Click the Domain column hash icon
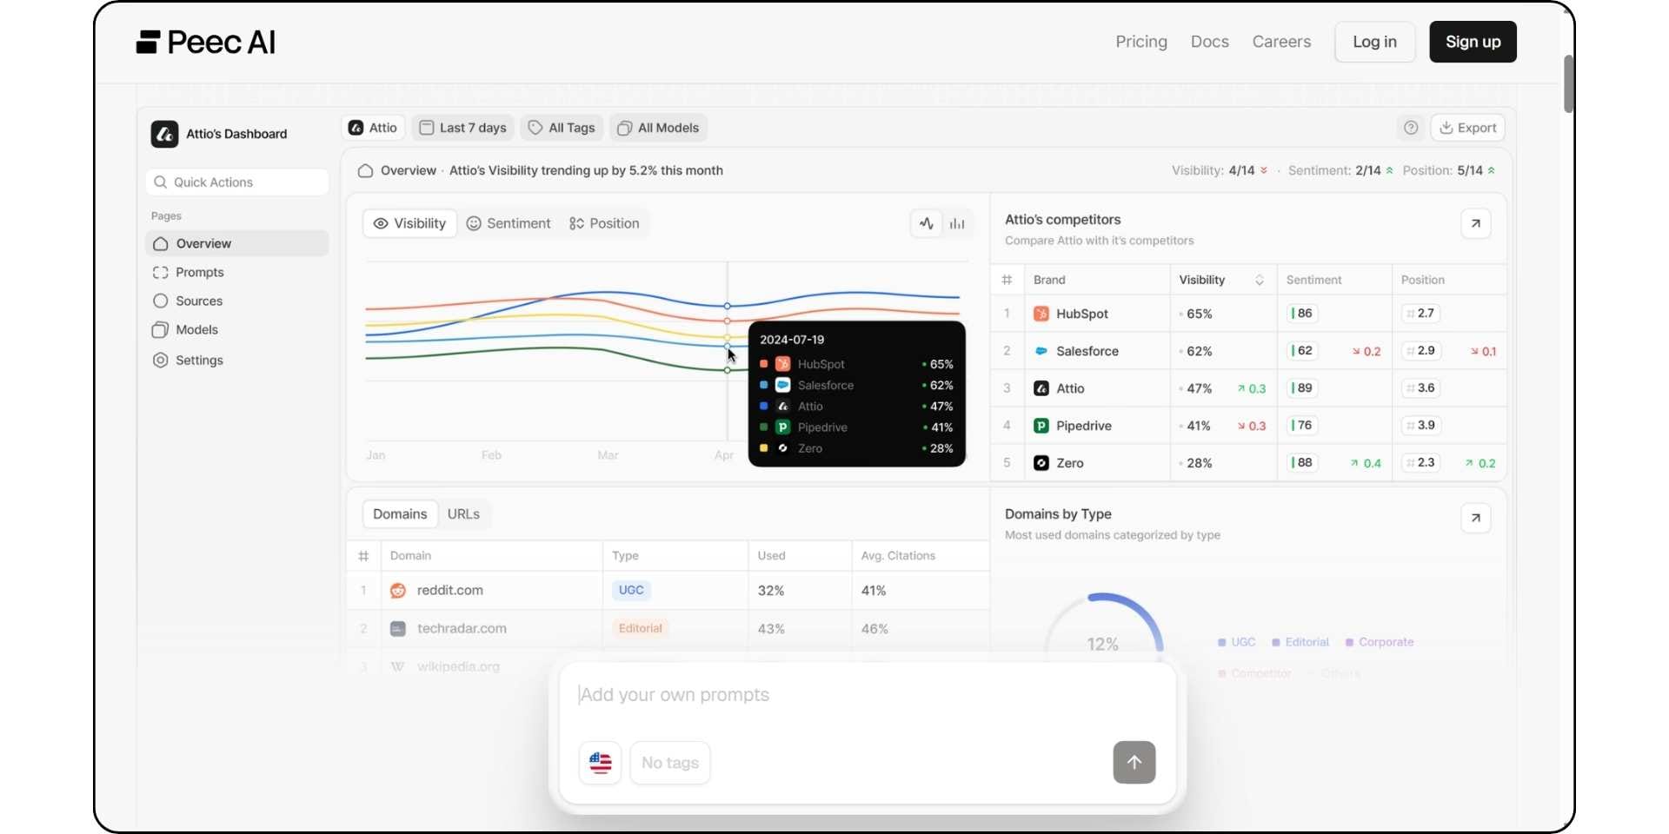 tap(363, 556)
